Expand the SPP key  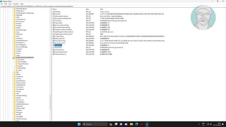point(13,72)
